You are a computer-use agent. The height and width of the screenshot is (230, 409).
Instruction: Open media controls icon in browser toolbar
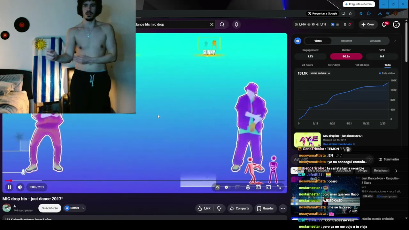pos(388,13)
